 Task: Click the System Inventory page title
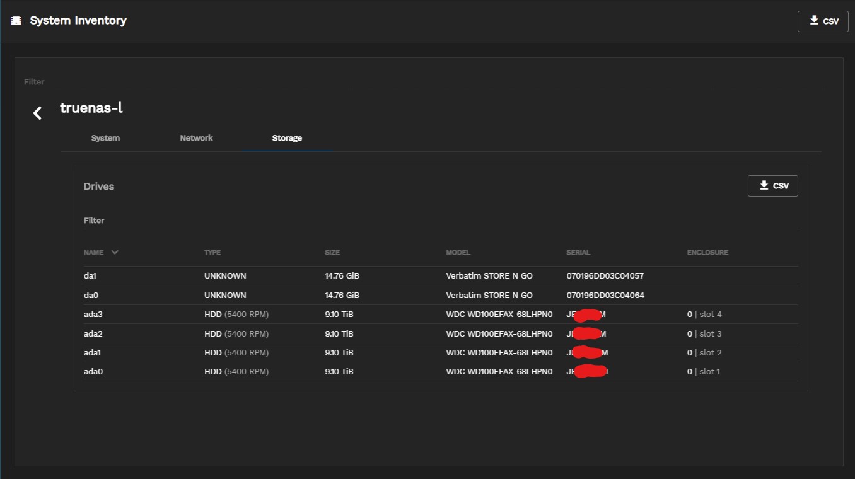(78, 21)
